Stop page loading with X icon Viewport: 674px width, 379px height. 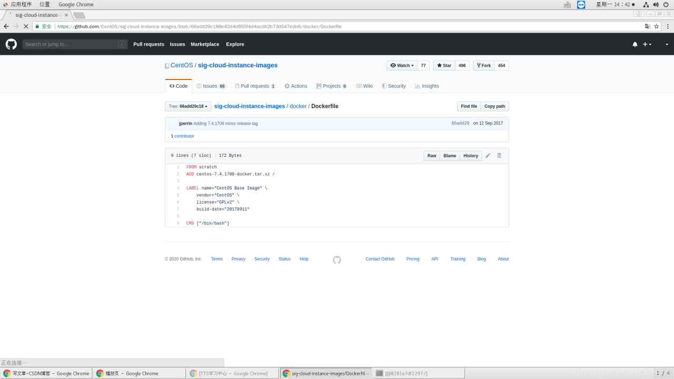[x=25, y=26]
